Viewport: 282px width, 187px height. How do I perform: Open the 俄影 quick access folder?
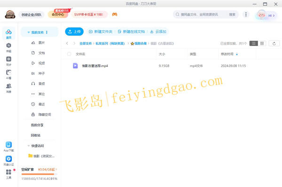(x=41, y=156)
